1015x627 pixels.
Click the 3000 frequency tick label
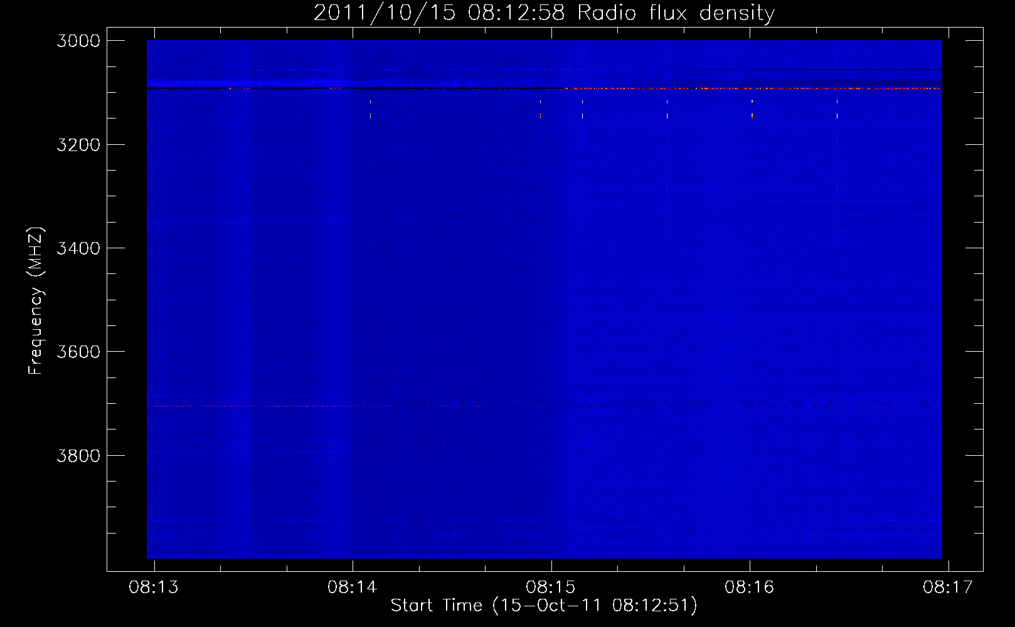coord(78,41)
